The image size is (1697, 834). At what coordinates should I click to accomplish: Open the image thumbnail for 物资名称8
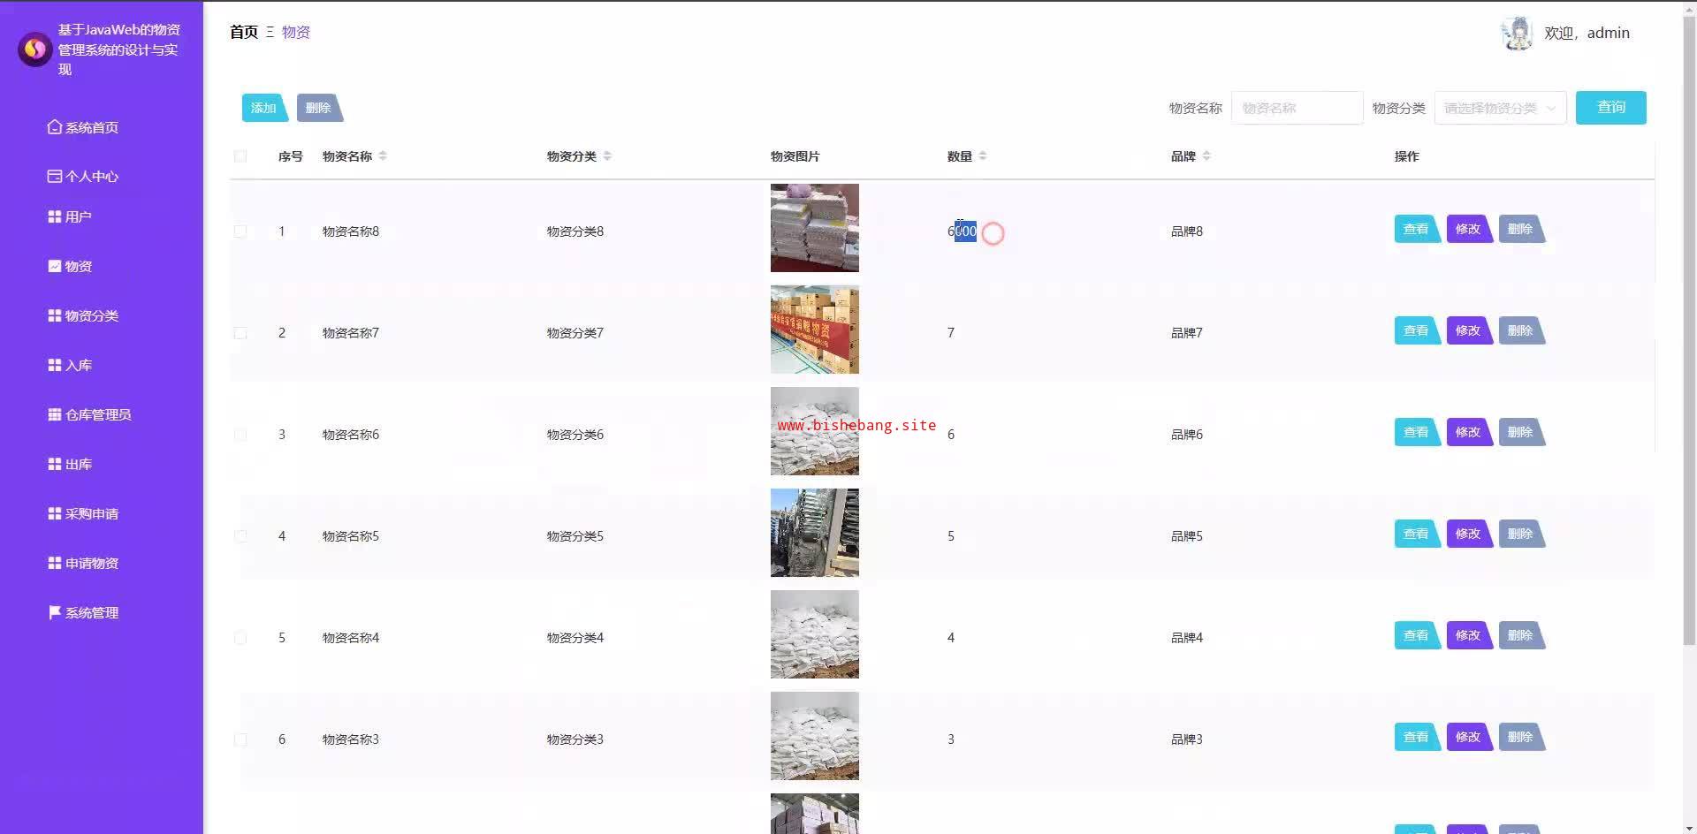click(815, 228)
